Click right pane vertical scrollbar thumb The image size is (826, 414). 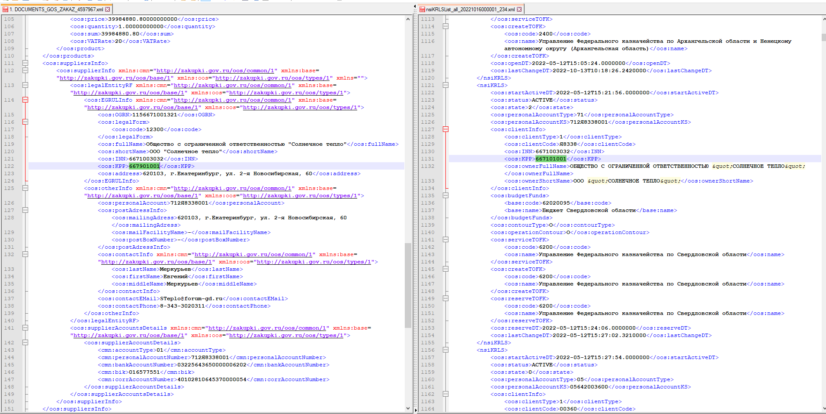[824, 37]
